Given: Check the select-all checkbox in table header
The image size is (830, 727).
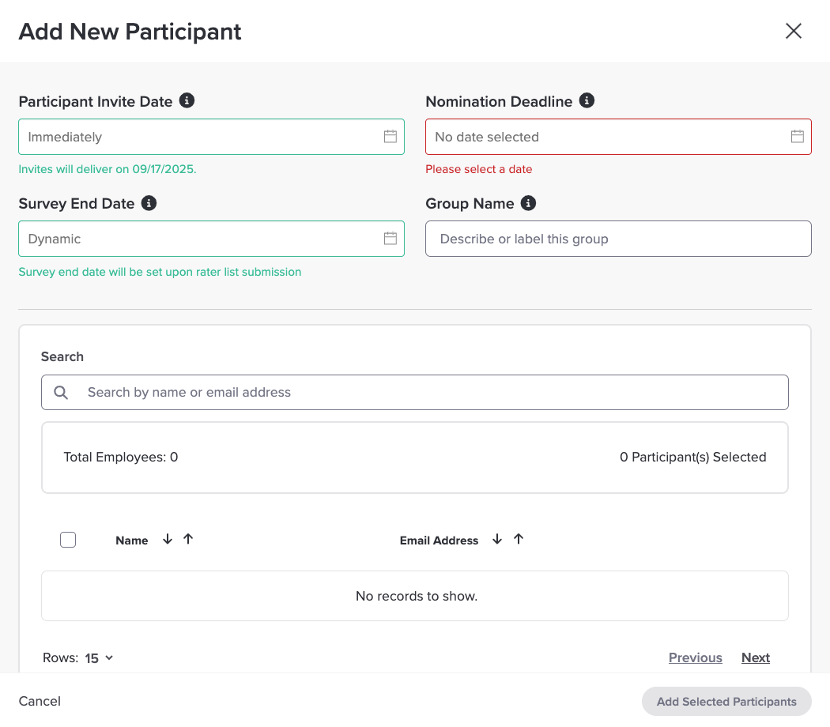Looking at the screenshot, I should pos(68,540).
